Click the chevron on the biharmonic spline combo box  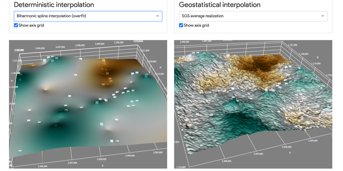(157, 16)
